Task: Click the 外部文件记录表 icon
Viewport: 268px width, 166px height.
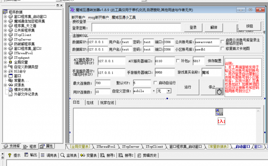Action: click(11, 94)
